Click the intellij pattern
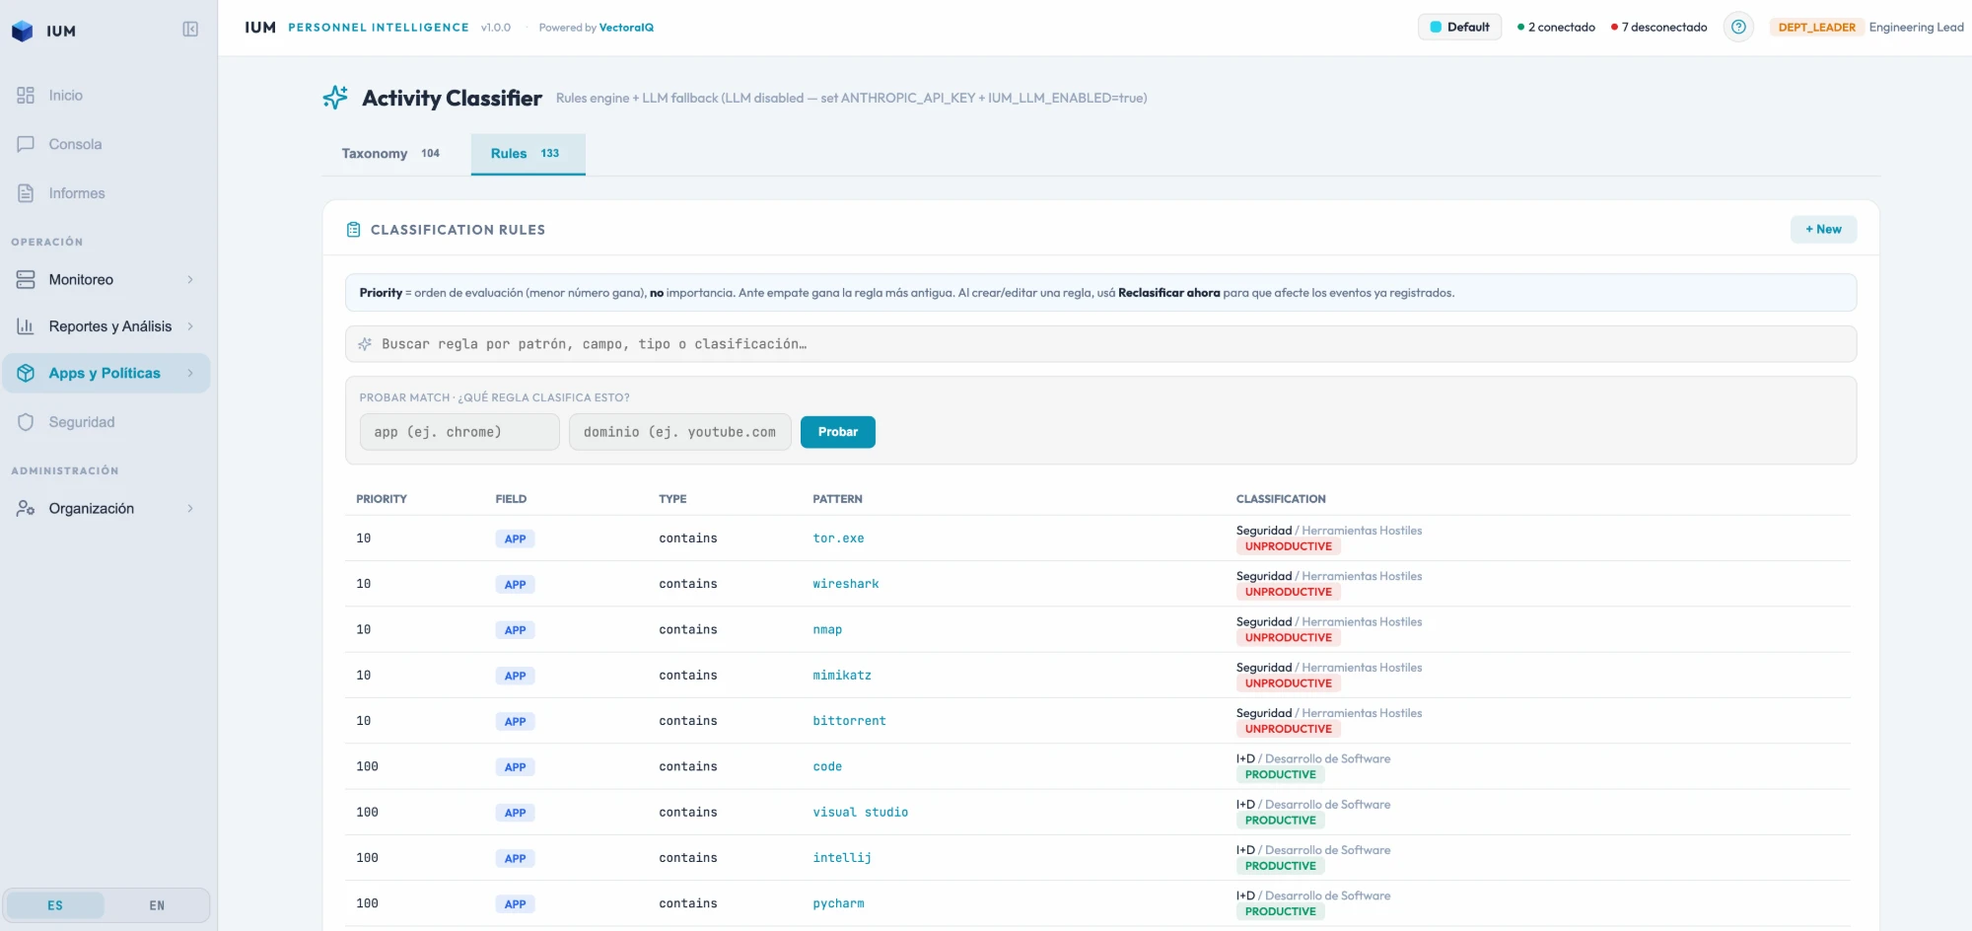Viewport: 1972px width, 931px height. [842, 858]
